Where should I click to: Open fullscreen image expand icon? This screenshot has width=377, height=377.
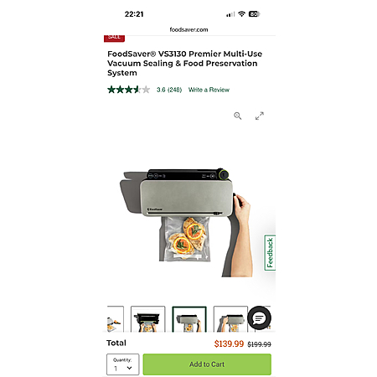260,116
